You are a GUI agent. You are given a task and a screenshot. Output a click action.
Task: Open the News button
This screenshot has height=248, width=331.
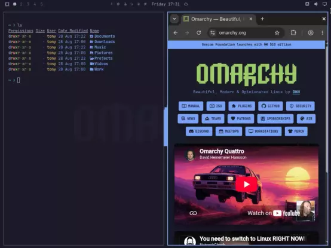(x=188, y=118)
